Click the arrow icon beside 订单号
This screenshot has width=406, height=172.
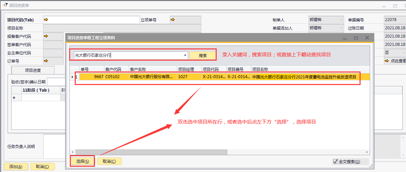pos(46,61)
